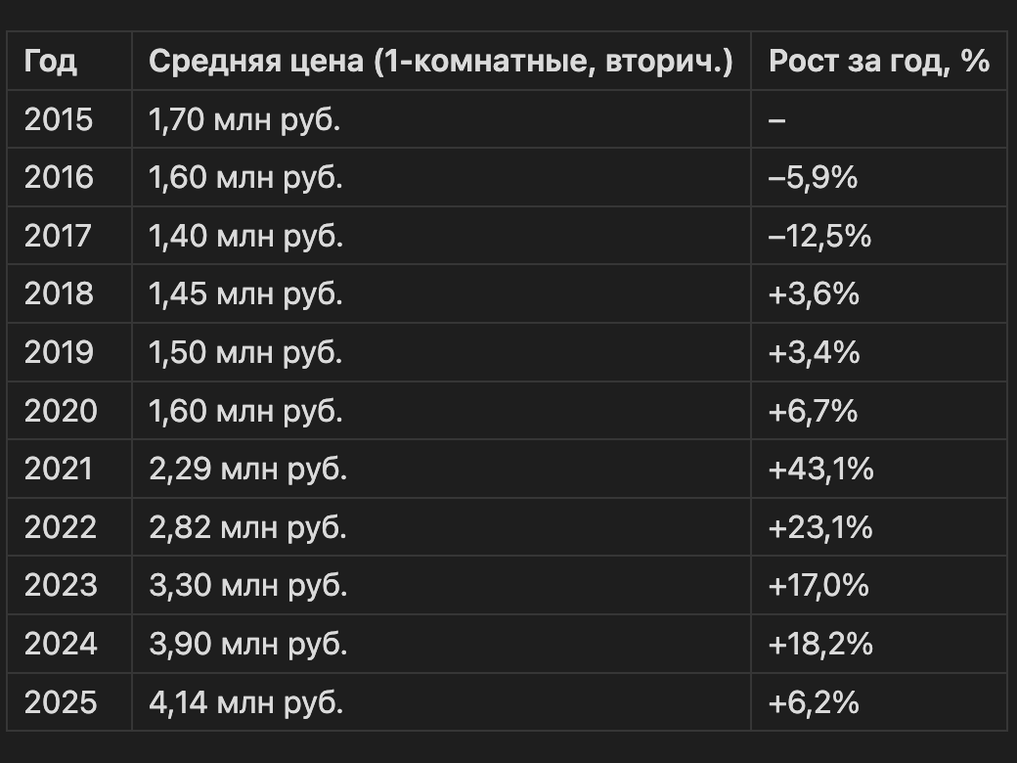This screenshot has height=763, width=1017.
Task: Click the 2018 year cell
Action: [59, 293]
